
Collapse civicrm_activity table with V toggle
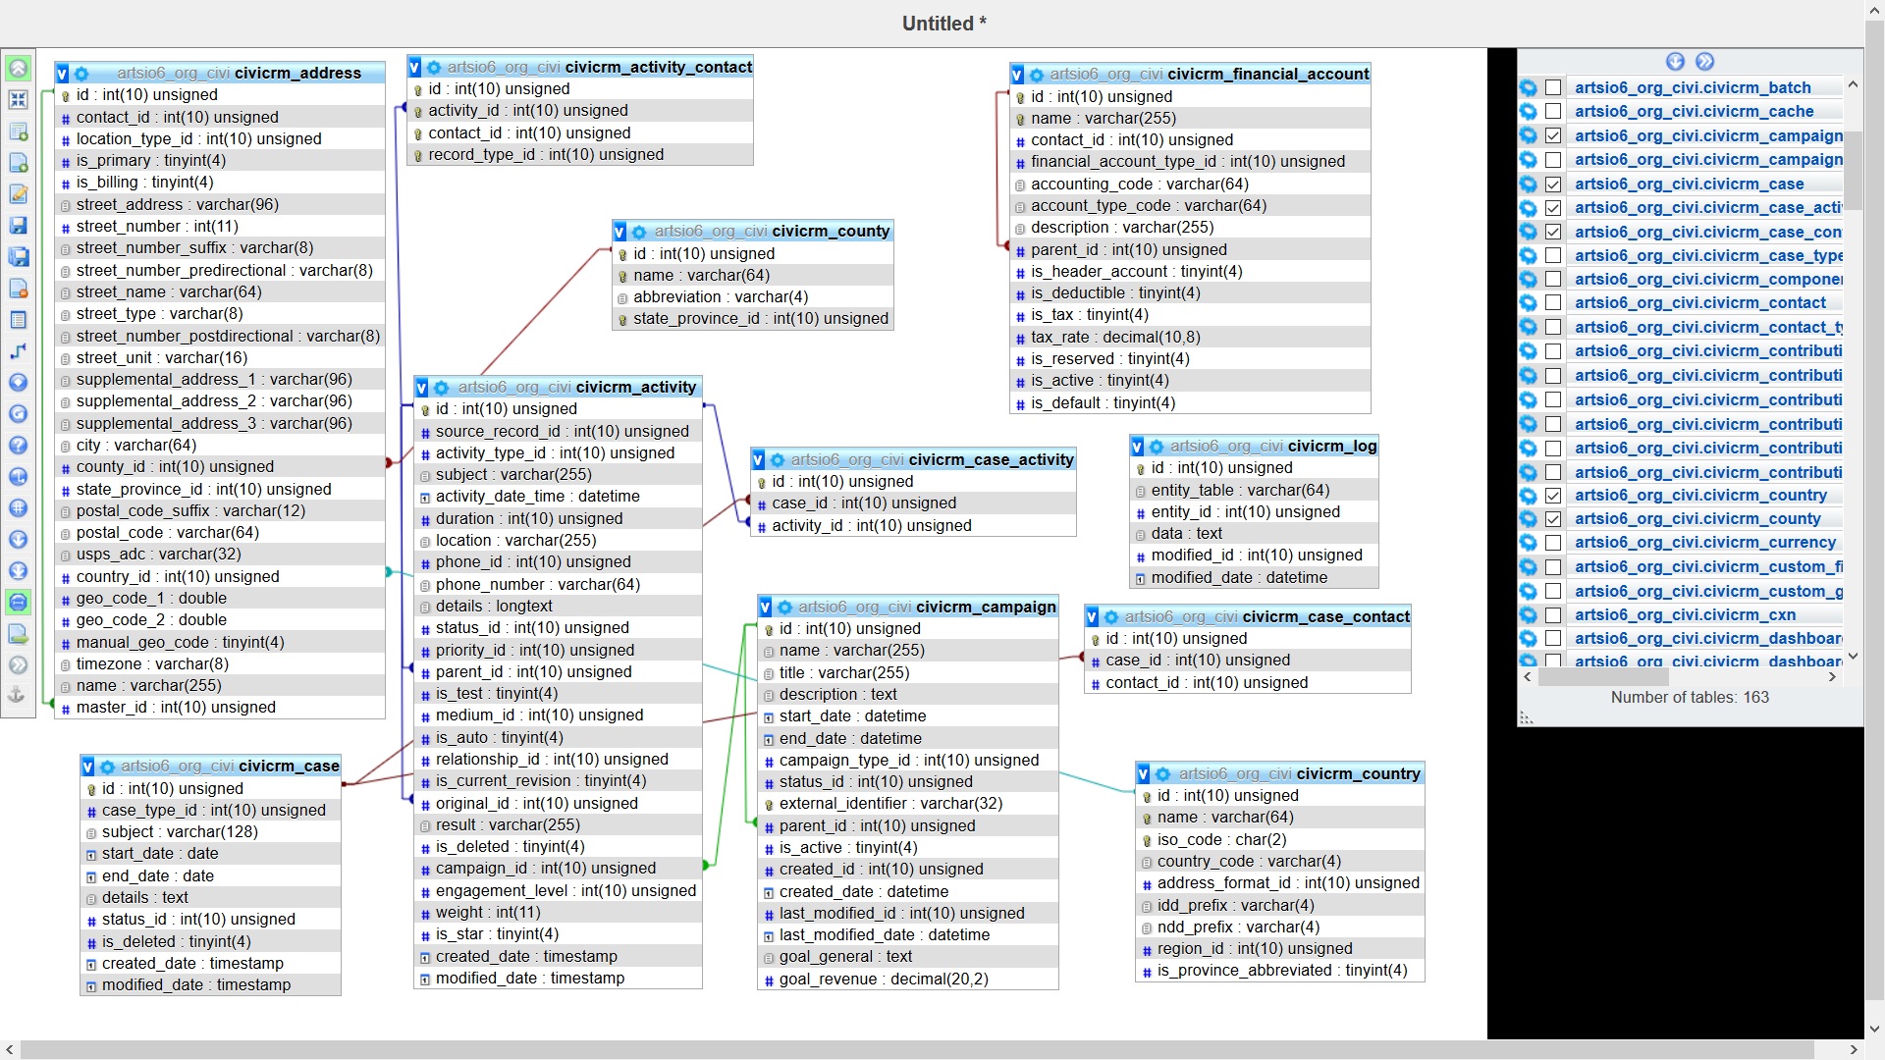pos(422,388)
